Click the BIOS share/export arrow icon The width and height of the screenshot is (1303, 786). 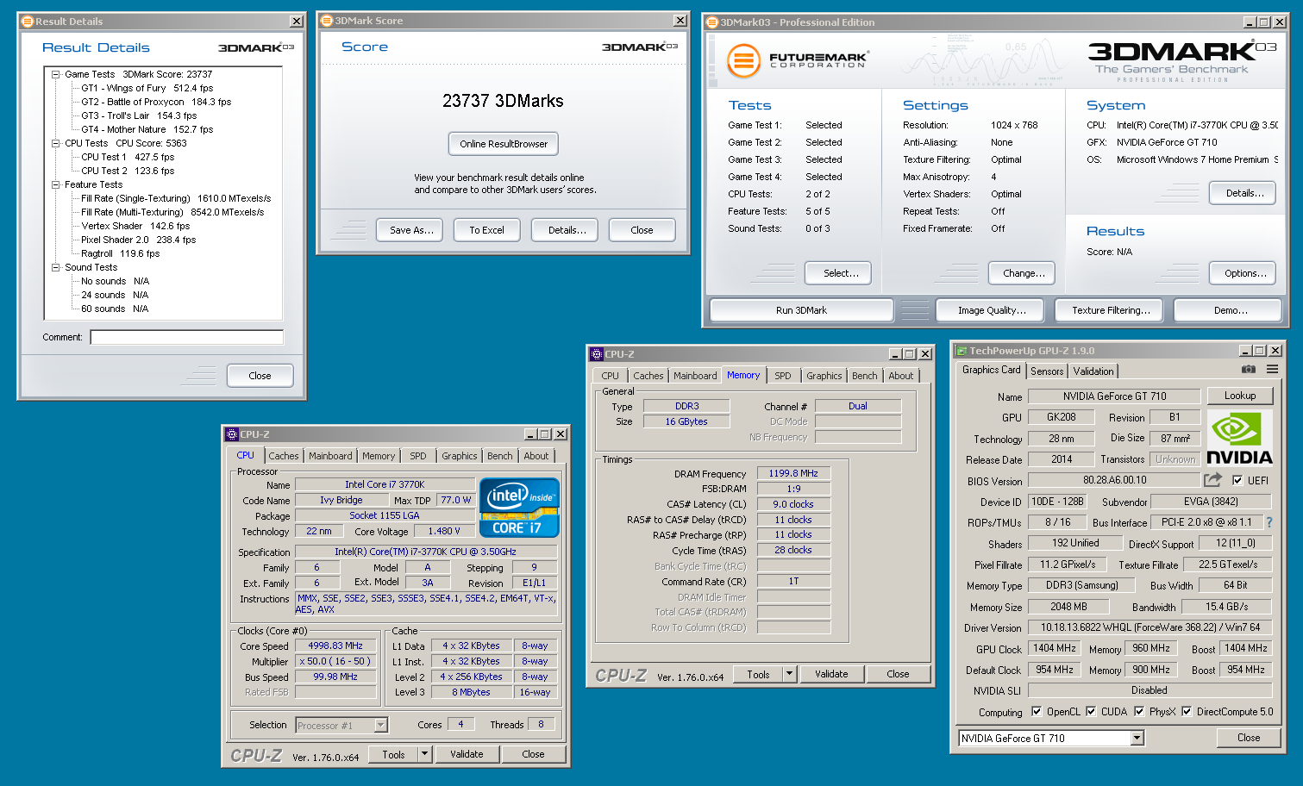pyautogui.click(x=1213, y=479)
